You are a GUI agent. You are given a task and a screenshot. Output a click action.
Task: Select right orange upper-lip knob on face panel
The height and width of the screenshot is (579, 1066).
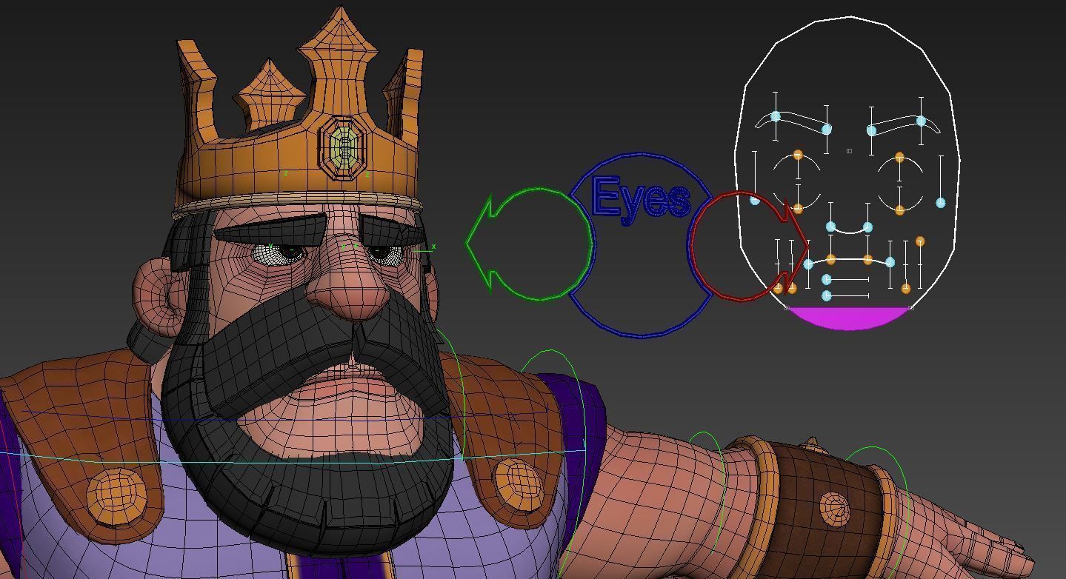coord(867,260)
